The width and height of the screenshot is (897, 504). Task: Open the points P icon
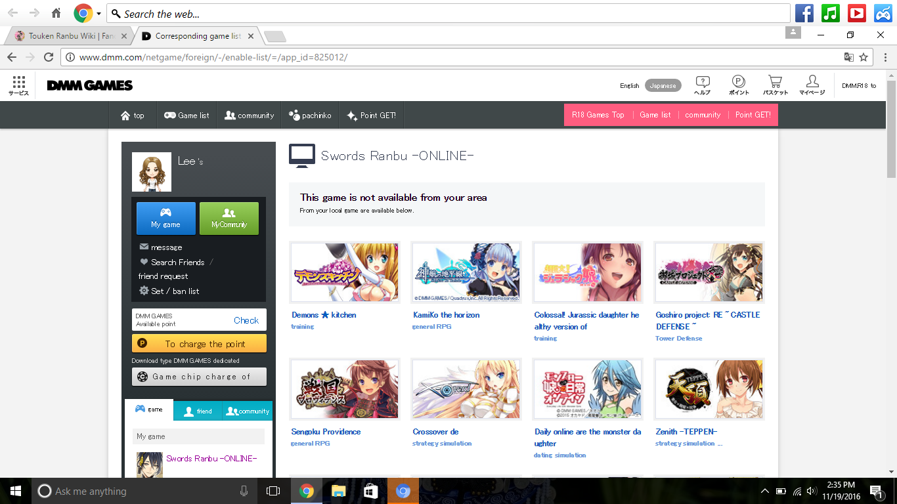[x=739, y=82]
